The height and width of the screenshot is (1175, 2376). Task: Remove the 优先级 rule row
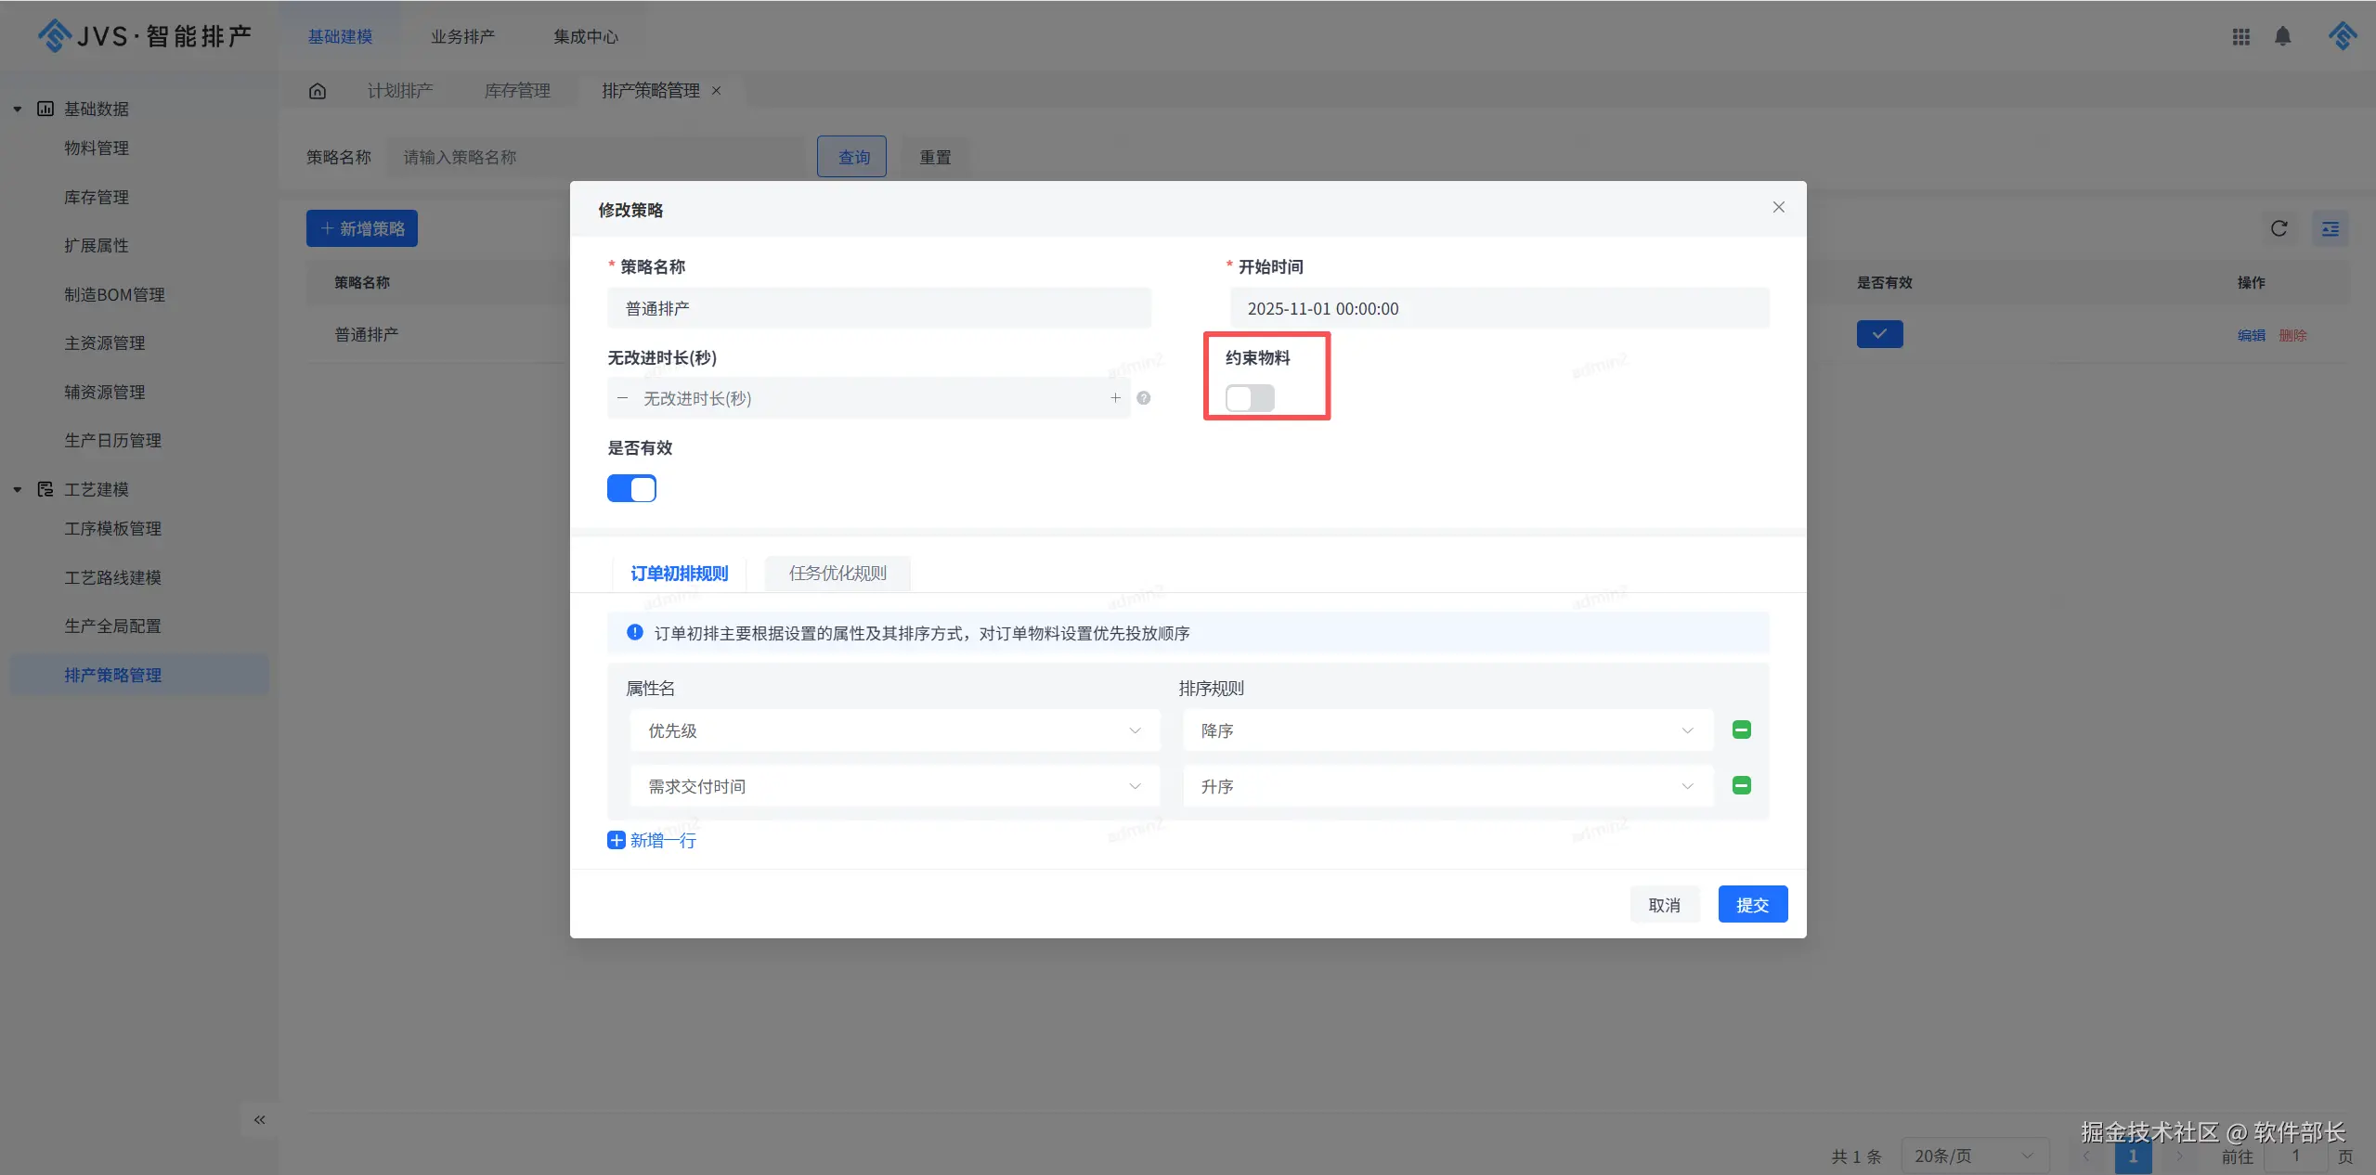[1741, 730]
